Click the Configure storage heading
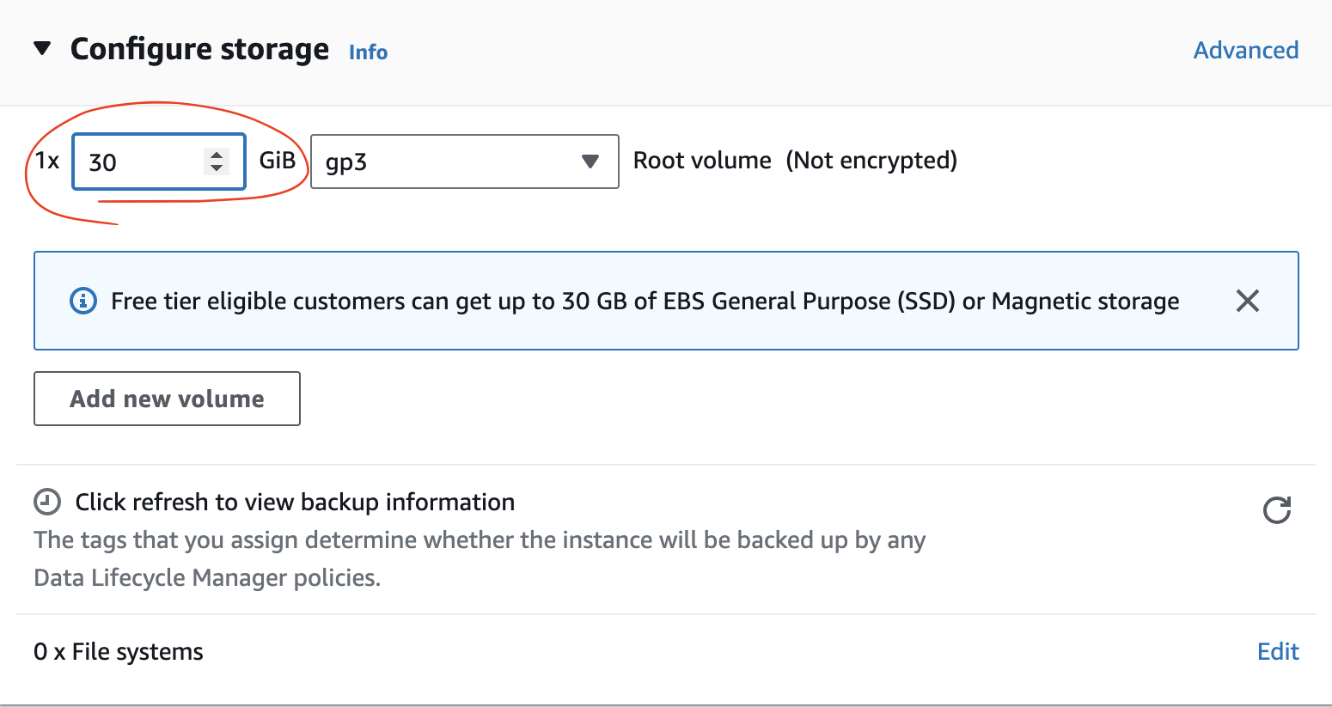Viewport: 1332px width, 707px height. coord(199,50)
